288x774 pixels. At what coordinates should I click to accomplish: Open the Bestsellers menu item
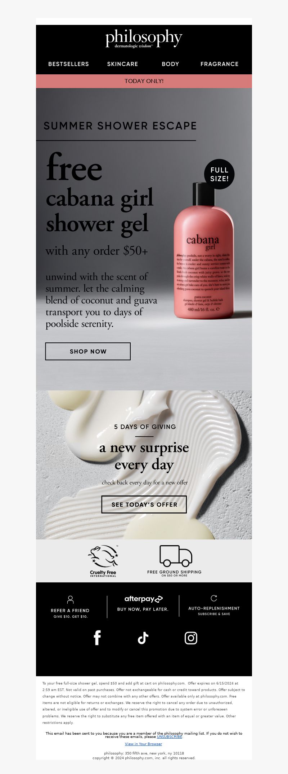click(68, 64)
